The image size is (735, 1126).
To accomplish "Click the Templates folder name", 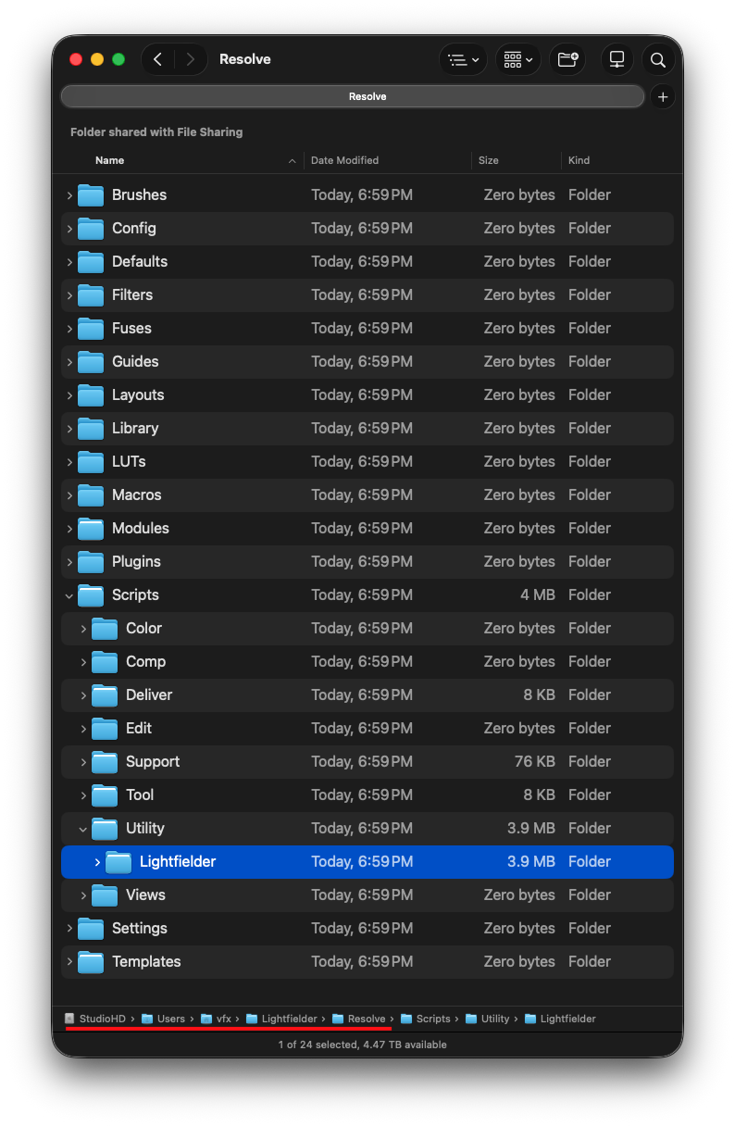I will point(146,962).
